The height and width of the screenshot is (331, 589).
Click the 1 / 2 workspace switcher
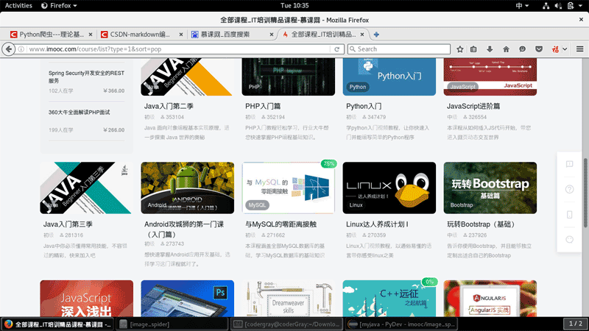(x=576, y=324)
